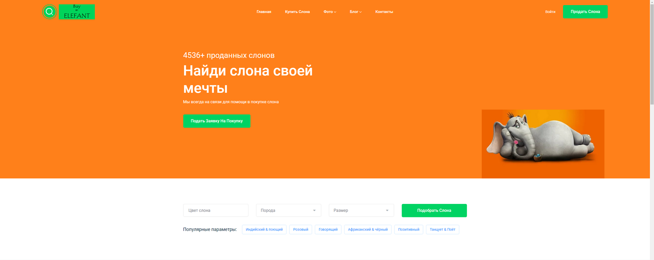Click the heading Найди слона своей мечты
Screen dimensions: 654x260
pos(248,79)
